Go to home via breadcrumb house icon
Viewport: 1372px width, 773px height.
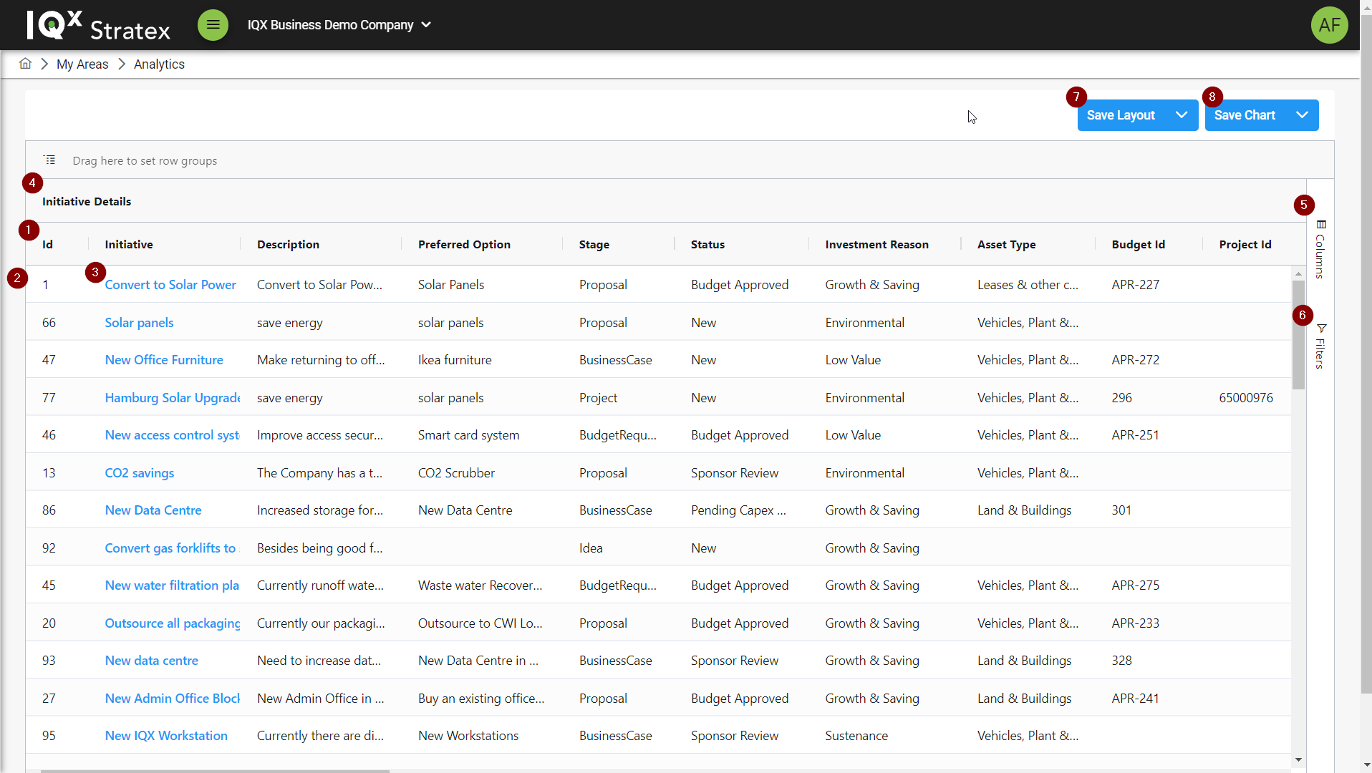25,64
